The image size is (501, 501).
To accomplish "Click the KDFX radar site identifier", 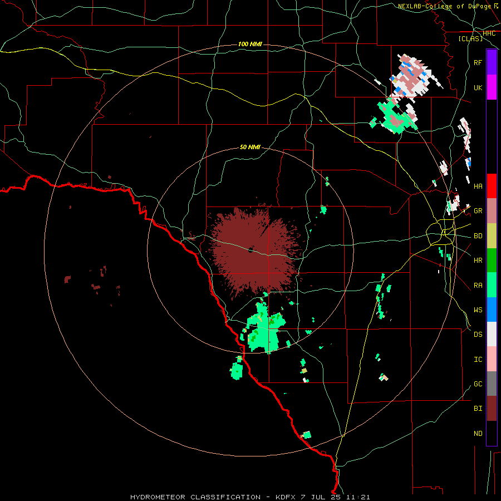I will coord(286,497).
